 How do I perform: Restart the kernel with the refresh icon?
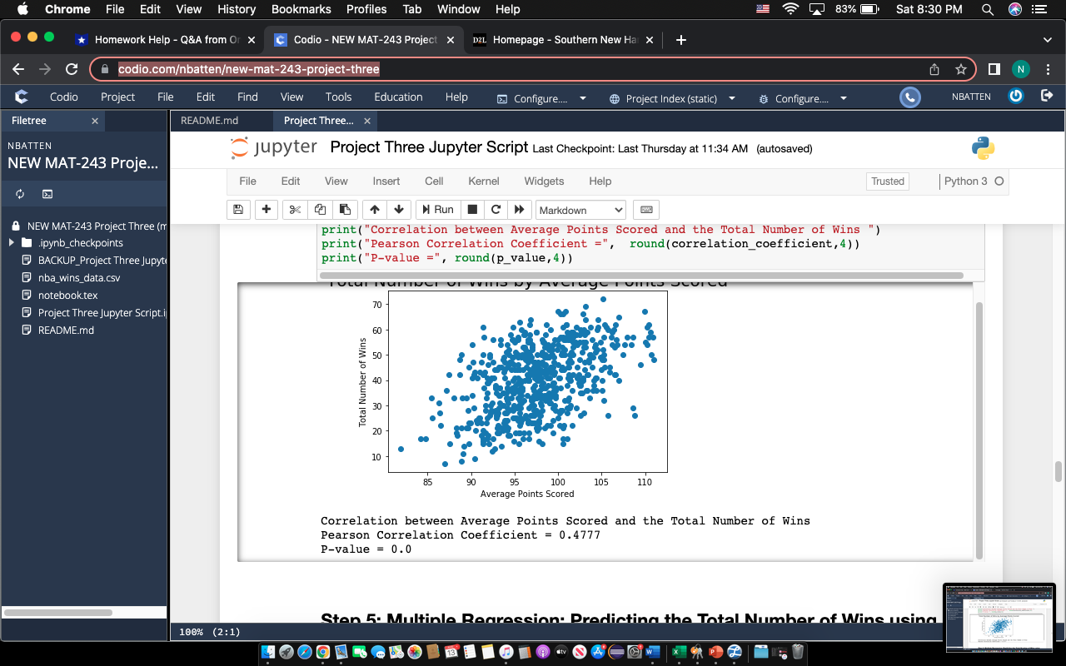tap(495, 209)
